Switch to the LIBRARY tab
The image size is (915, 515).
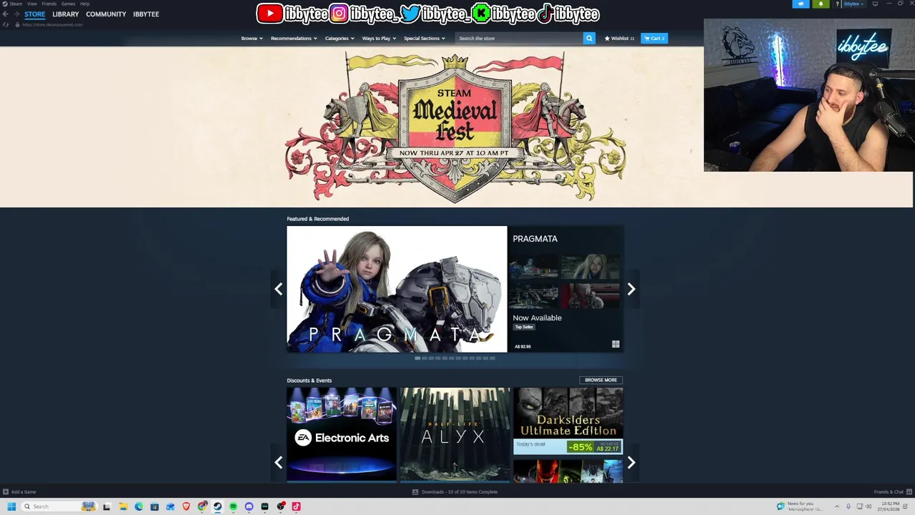tap(66, 14)
